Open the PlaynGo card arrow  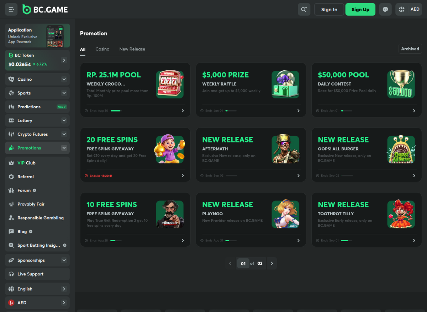[x=299, y=241]
